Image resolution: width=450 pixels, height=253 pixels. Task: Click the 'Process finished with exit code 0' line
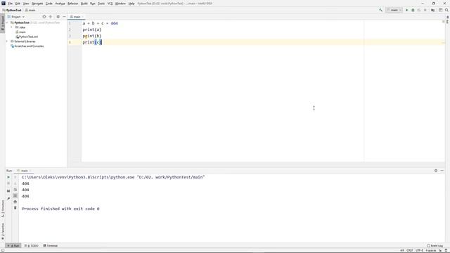60,209
